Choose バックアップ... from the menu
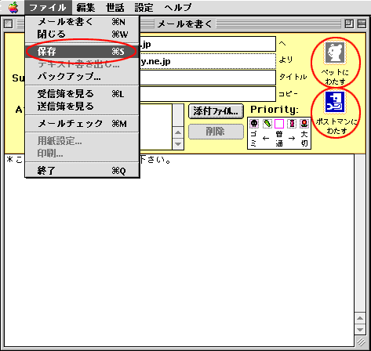Screen dimensions: 371x351 82,77
